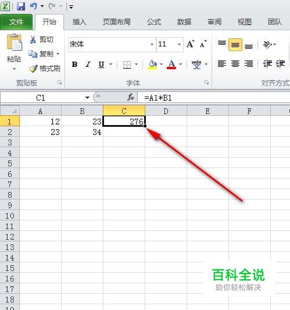This screenshot has width=290, height=310.
Task: Click the formula bar with =A1*B1
Action: tap(214, 98)
